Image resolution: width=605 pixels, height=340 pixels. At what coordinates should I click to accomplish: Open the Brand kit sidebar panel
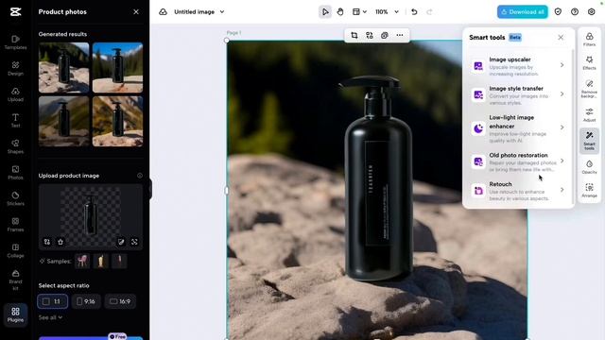tap(15, 280)
